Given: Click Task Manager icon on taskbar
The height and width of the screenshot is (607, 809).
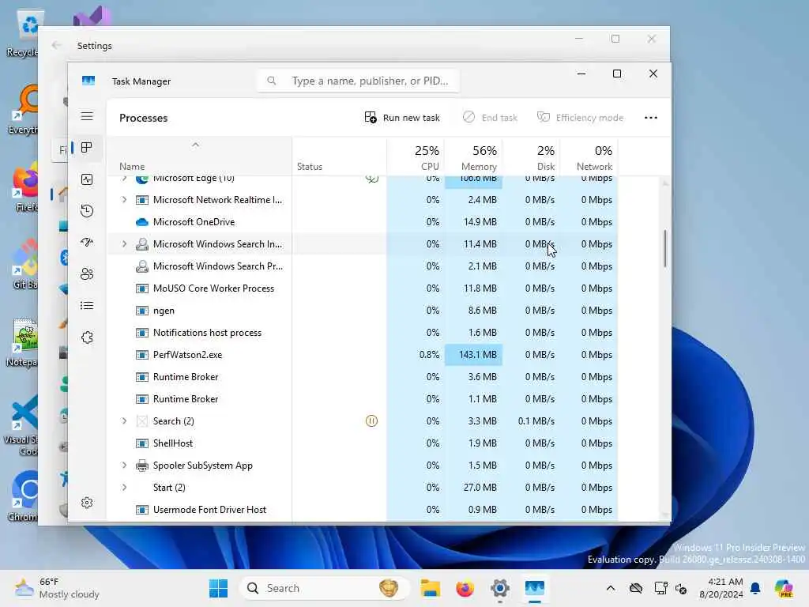Looking at the screenshot, I should tap(535, 588).
